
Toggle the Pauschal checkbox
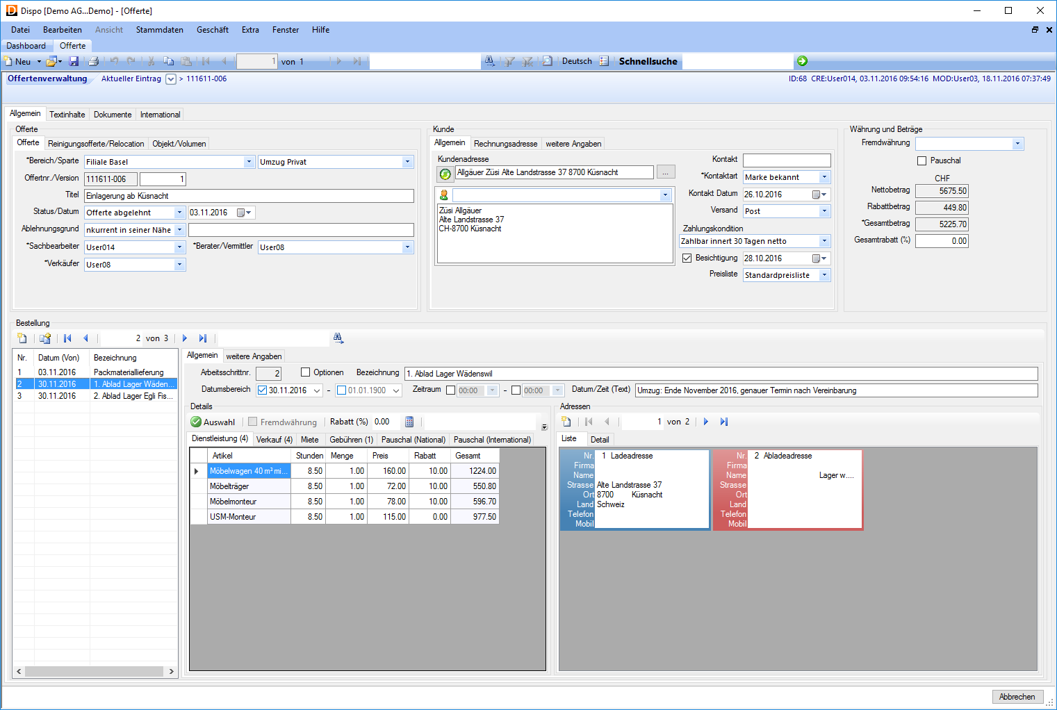tap(922, 160)
